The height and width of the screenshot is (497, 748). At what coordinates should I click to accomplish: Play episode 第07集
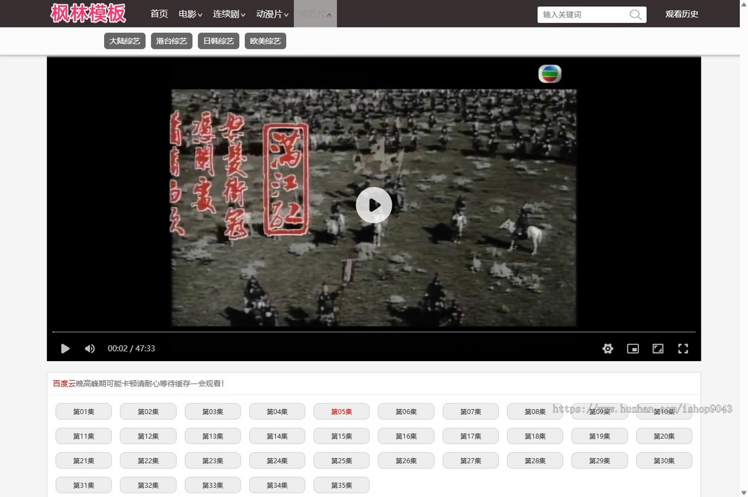click(471, 412)
